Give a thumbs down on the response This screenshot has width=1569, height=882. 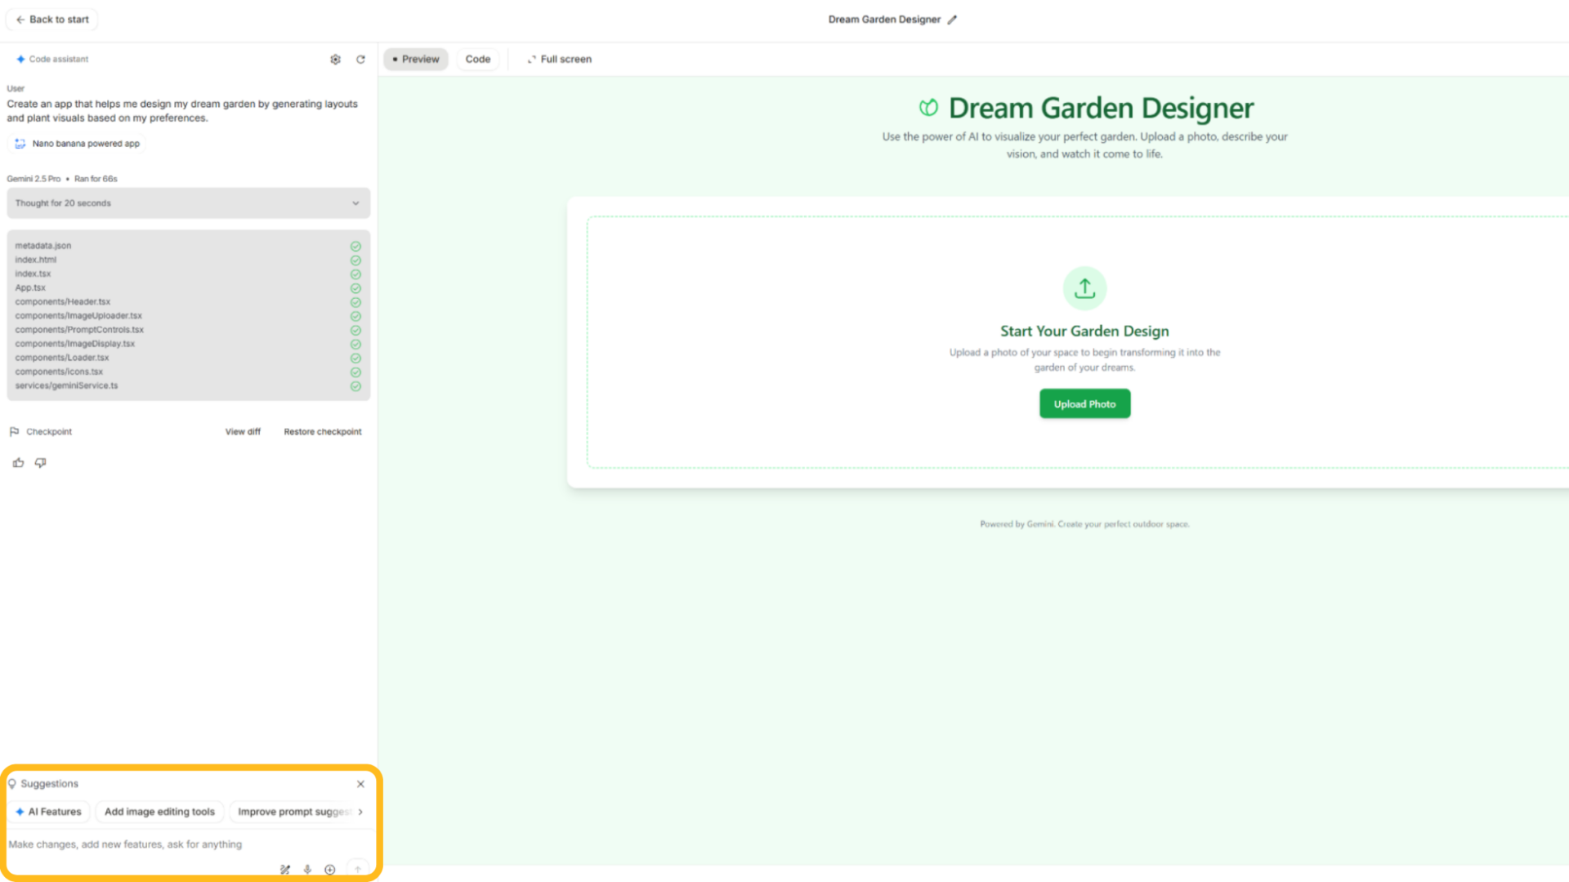click(40, 462)
